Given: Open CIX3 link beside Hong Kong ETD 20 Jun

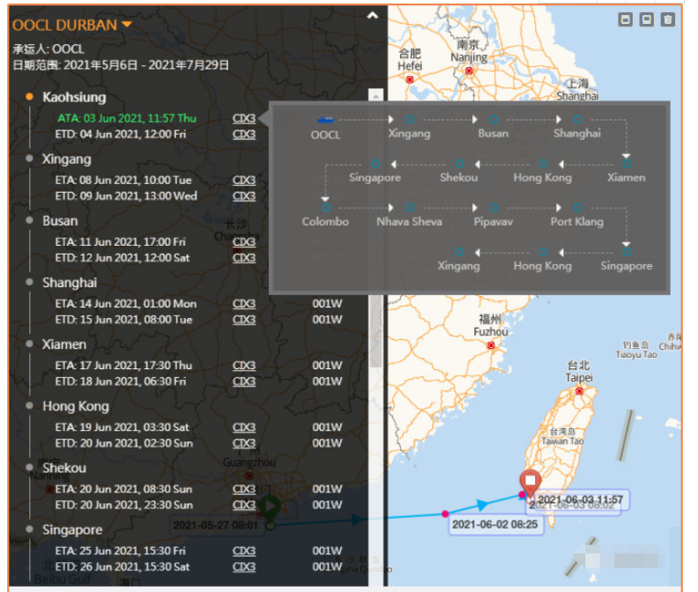Looking at the screenshot, I should pos(244,443).
